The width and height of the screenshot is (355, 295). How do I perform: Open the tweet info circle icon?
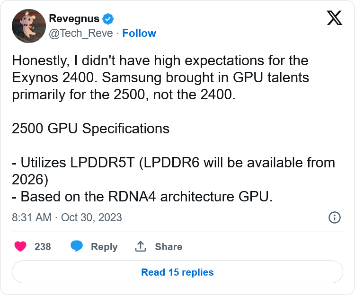tap(334, 217)
